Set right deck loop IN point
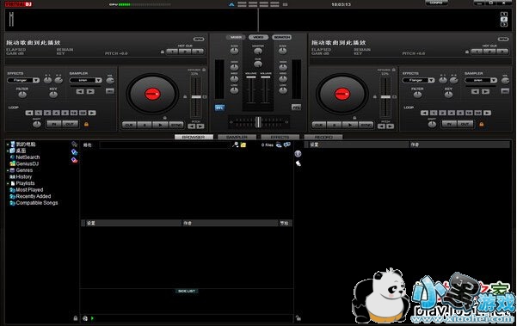 click(x=449, y=124)
